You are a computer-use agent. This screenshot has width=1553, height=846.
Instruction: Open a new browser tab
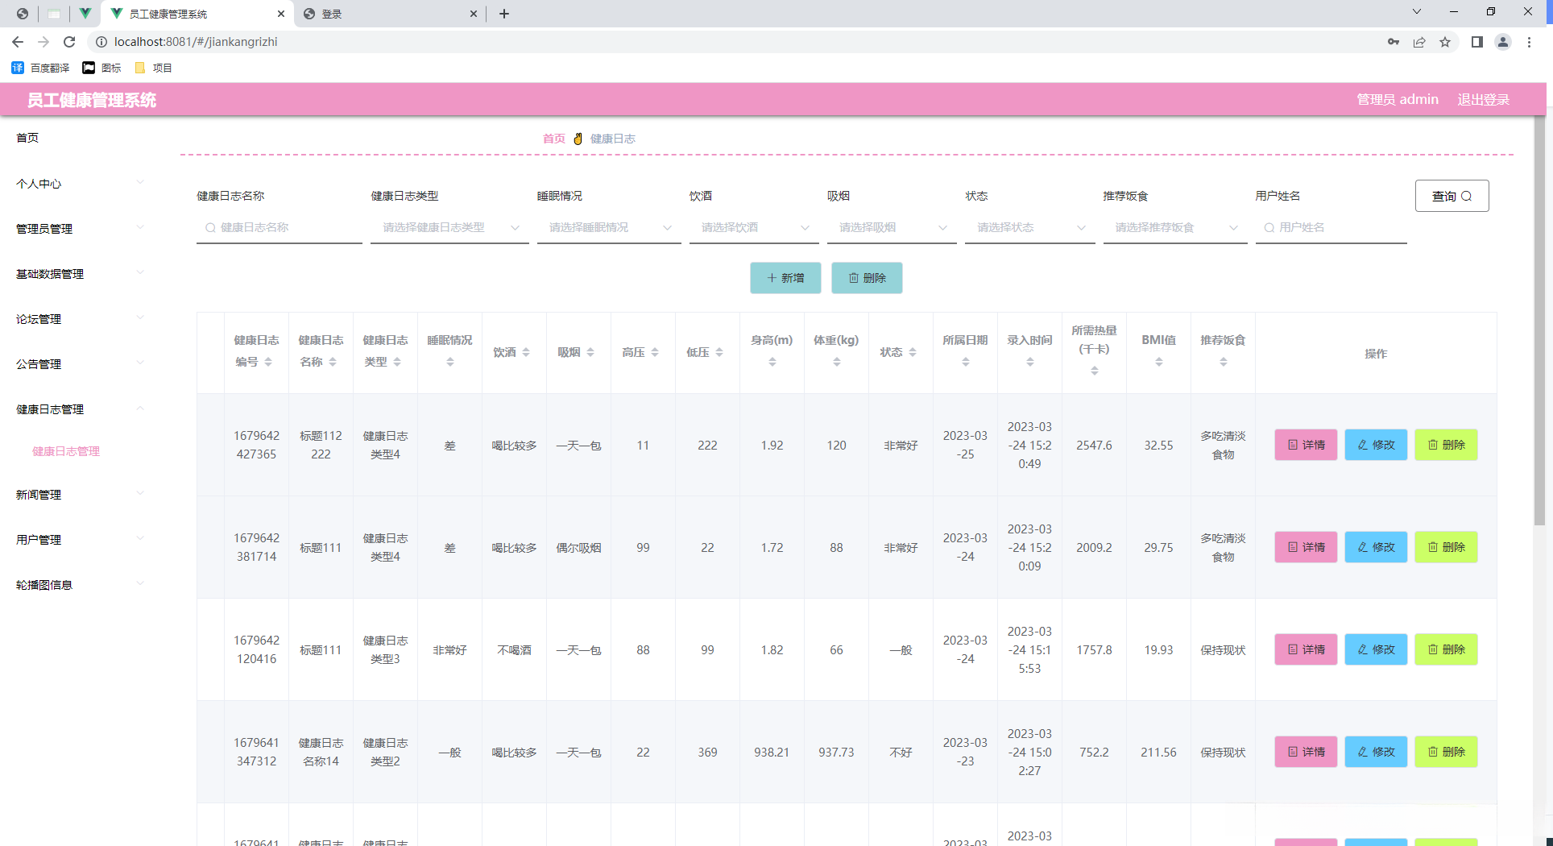click(504, 14)
